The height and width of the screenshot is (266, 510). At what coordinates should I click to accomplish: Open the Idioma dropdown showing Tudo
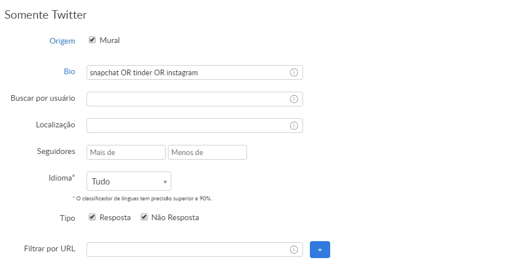point(128,182)
